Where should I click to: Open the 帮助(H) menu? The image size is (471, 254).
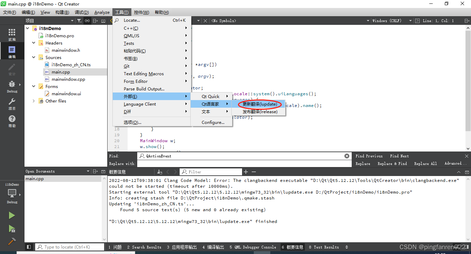tap(162, 12)
